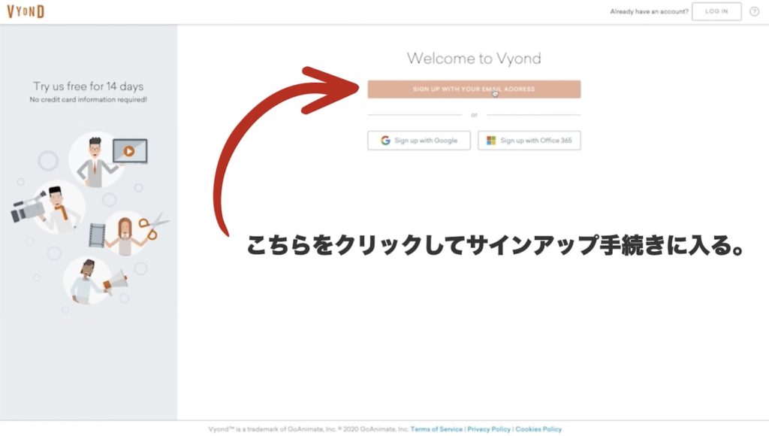Click 'No credit card information required!' text

(89, 100)
